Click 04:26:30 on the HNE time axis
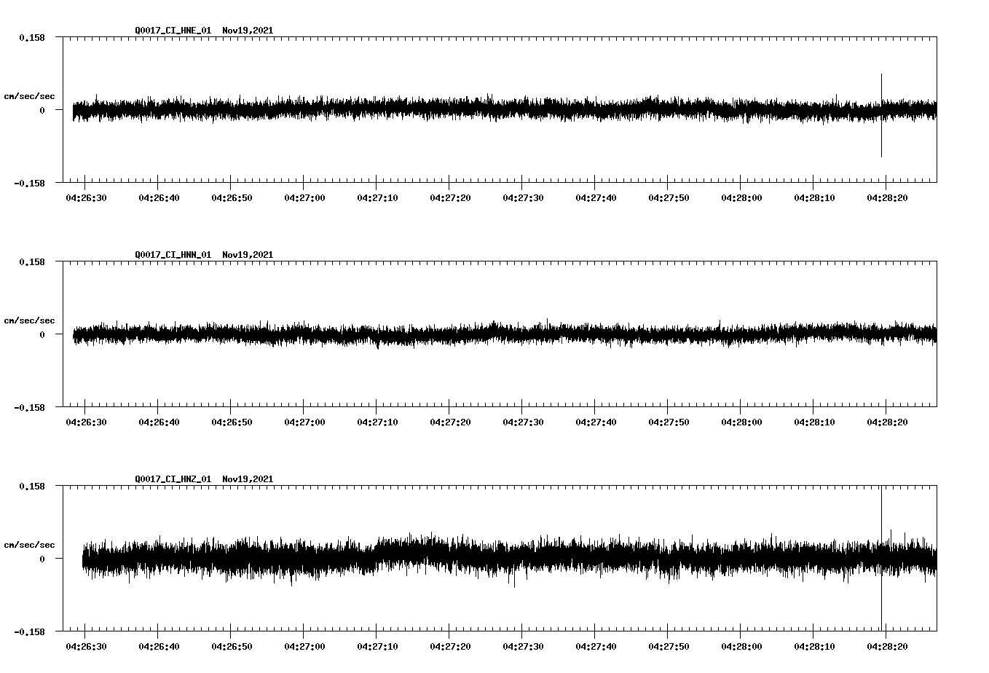This screenshot has height=673, width=989. 86,197
